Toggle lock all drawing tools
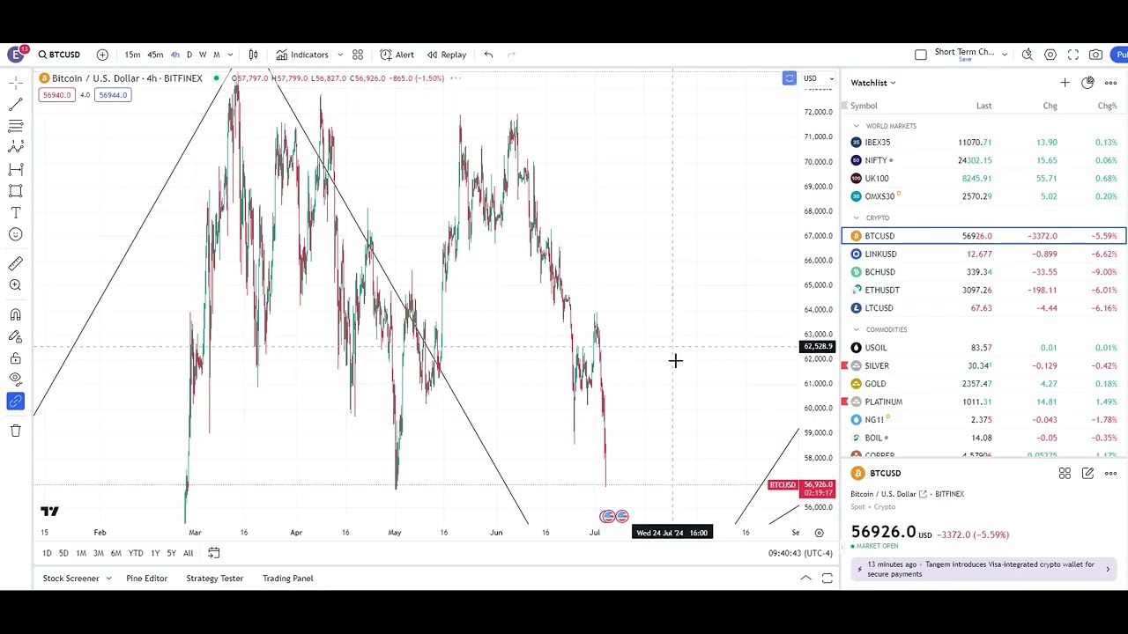 [x=15, y=358]
